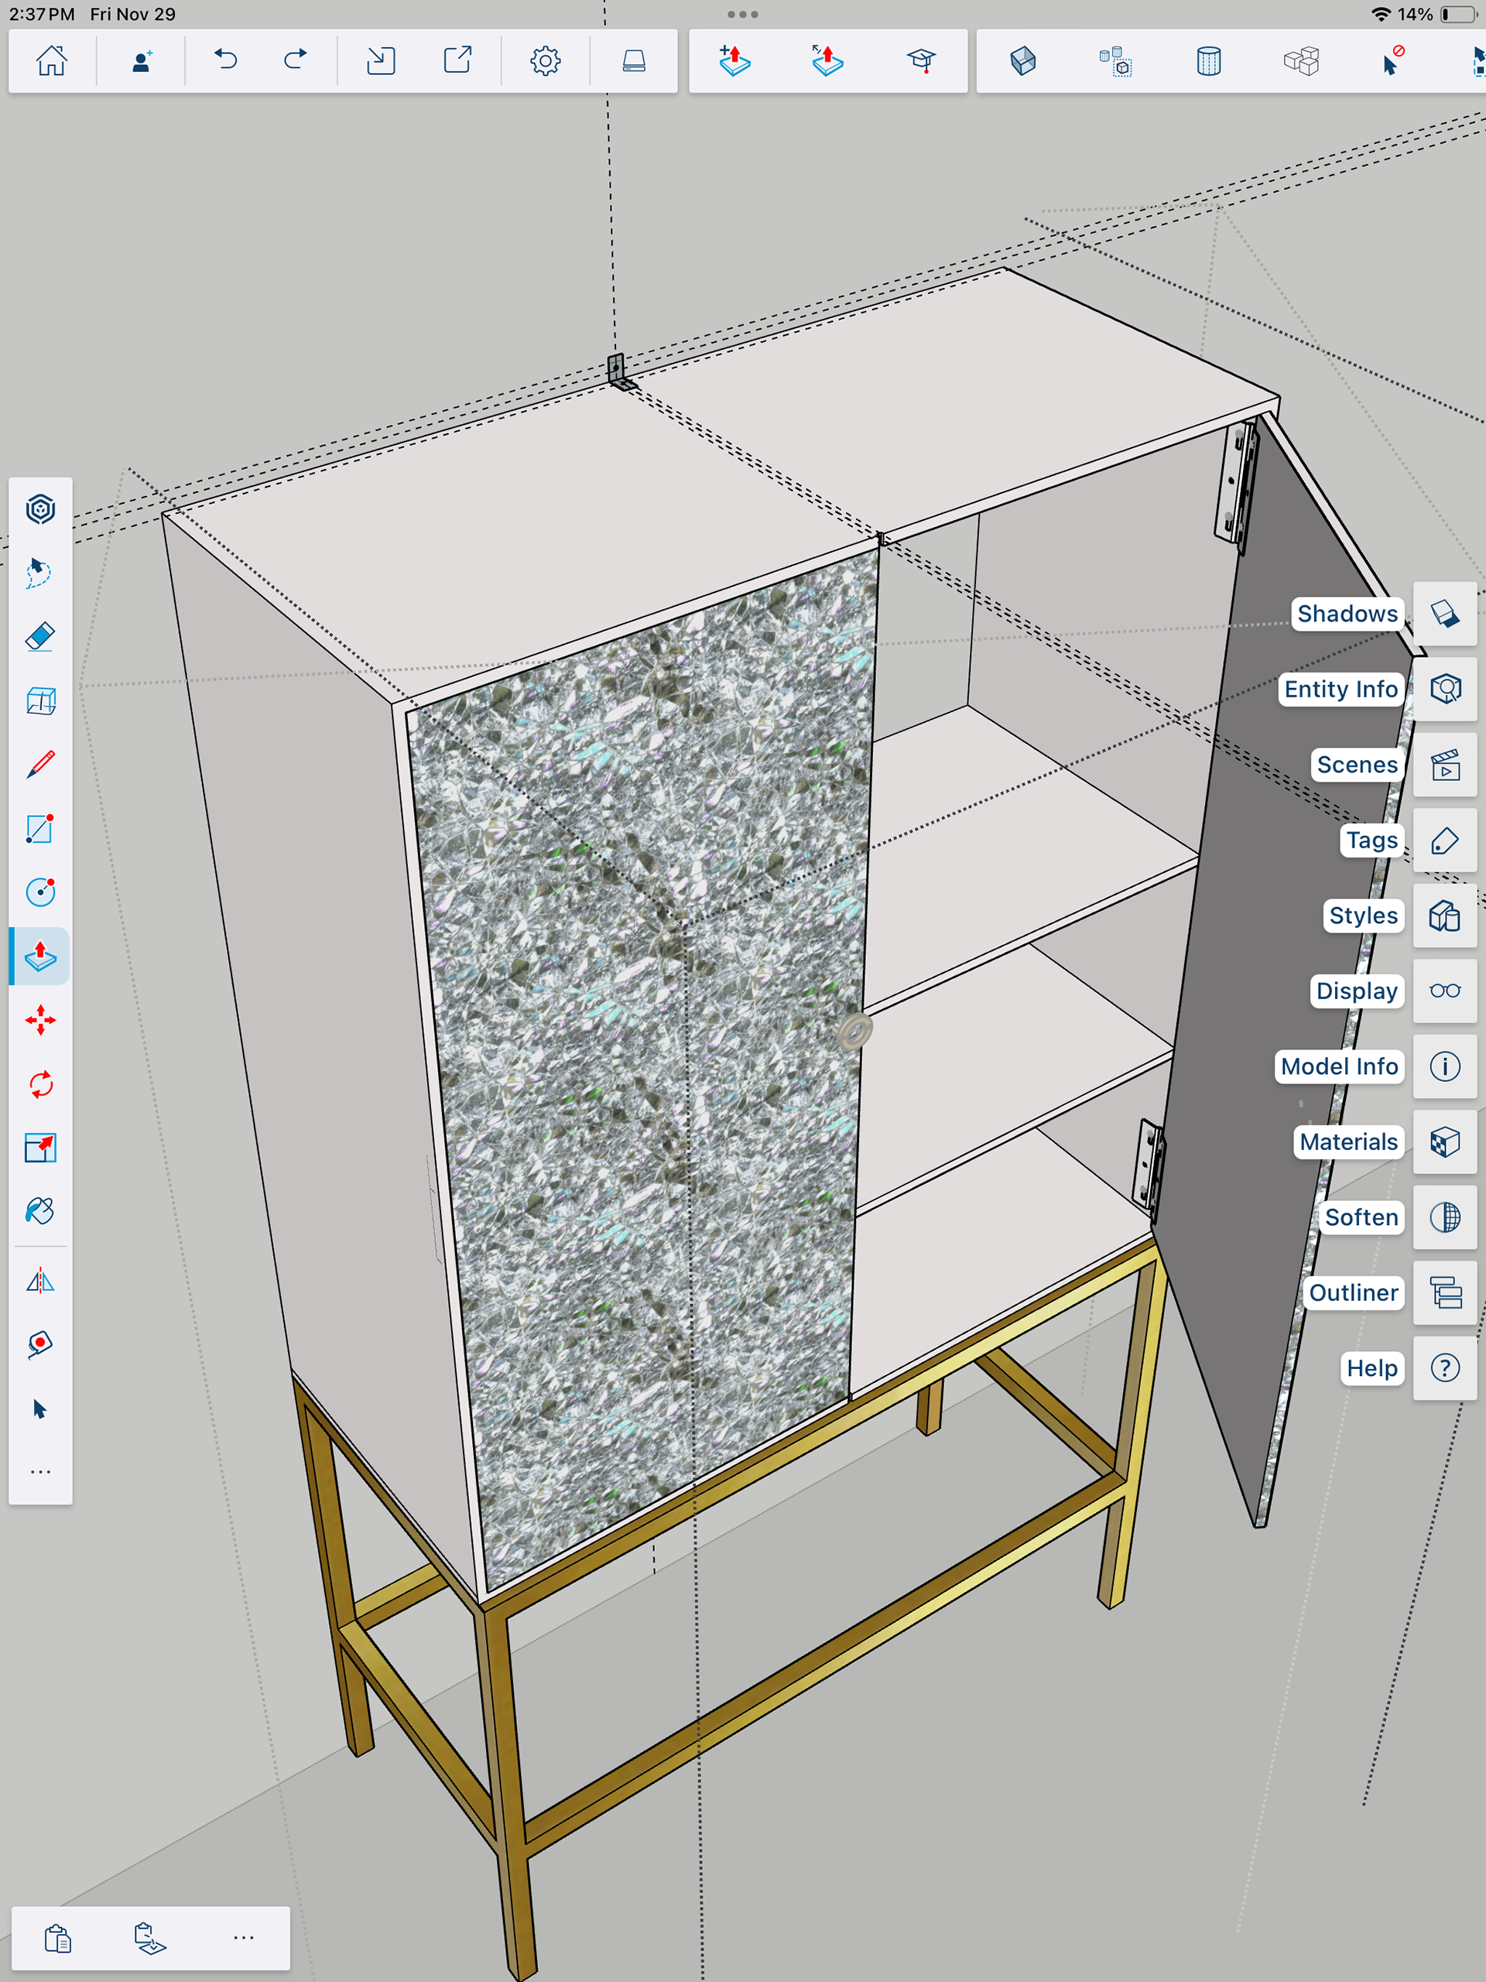The image size is (1486, 1982).
Task: Expand more options in bottom clipboard bar
Action: click(x=243, y=1938)
